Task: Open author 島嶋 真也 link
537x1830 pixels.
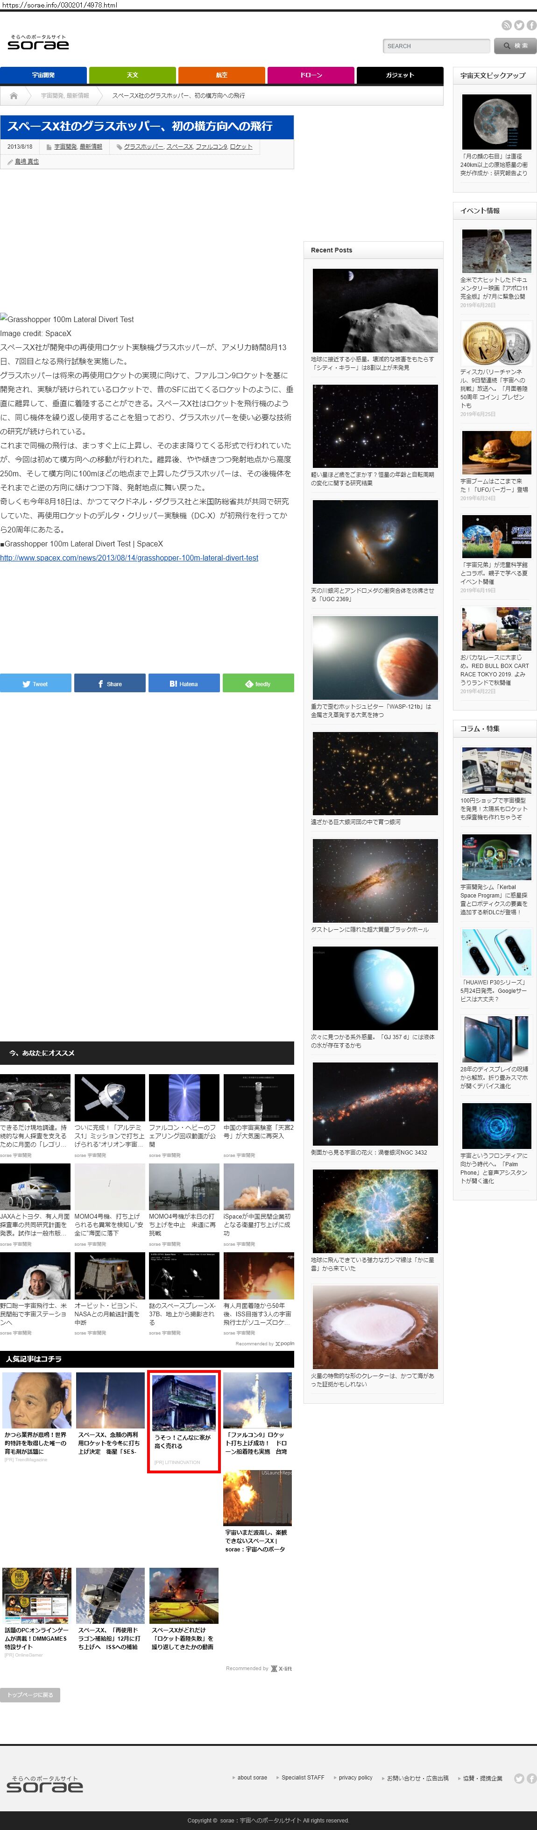Action: tap(27, 161)
